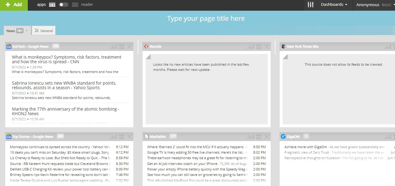395x186 pixels.
Task: Open Britney Spears rips Kevin Federline headline
Action: (x=60, y=175)
